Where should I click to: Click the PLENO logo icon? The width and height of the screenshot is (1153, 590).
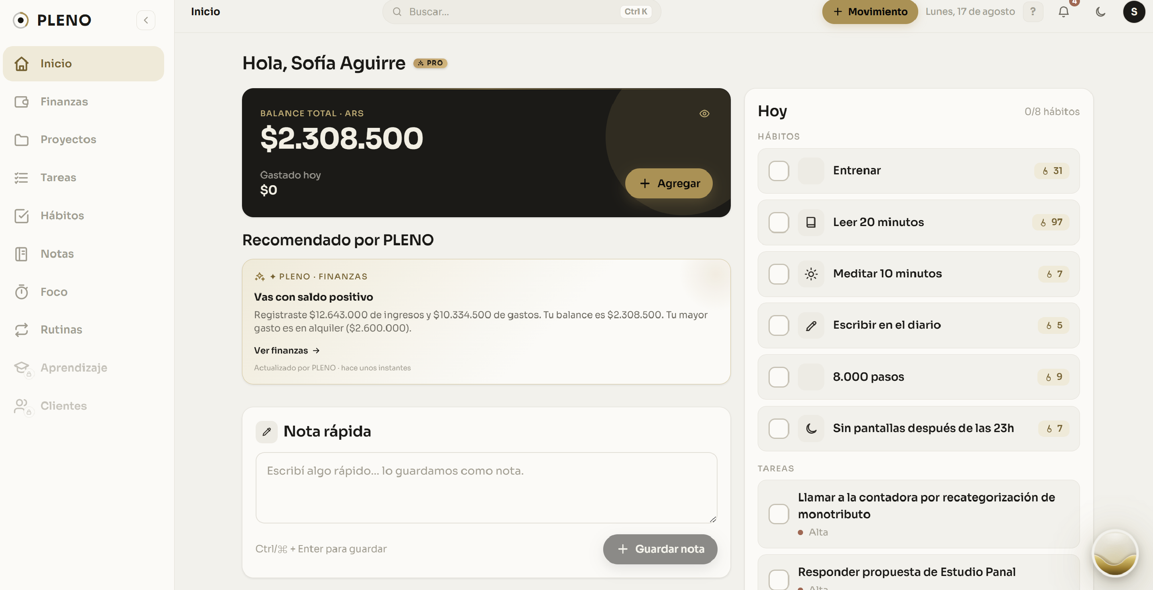coord(20,20)
